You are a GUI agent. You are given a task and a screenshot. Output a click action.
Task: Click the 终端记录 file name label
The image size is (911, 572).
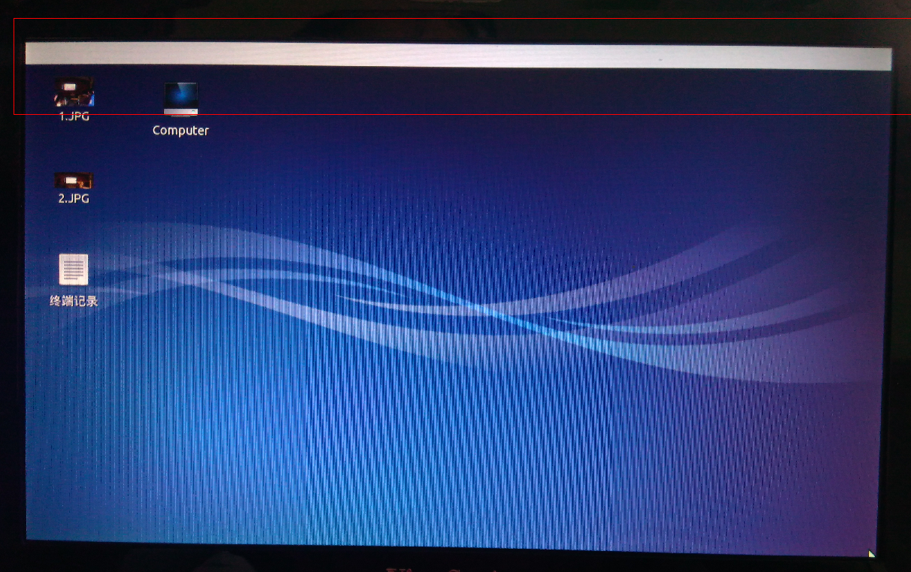click(74, 302)
